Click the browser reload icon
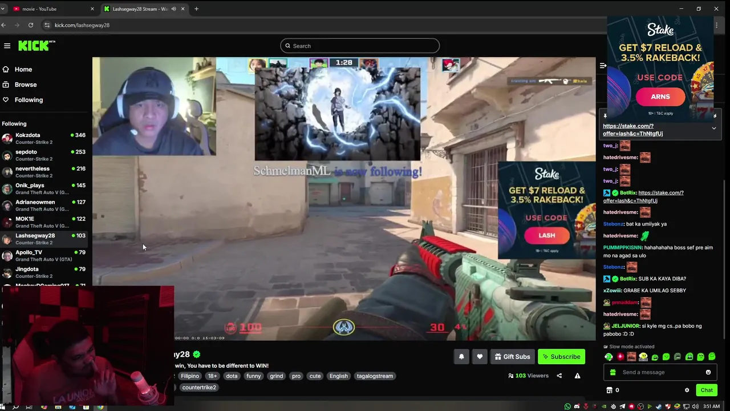The height and width of the screenshot is (411, 730). point(31,25)
